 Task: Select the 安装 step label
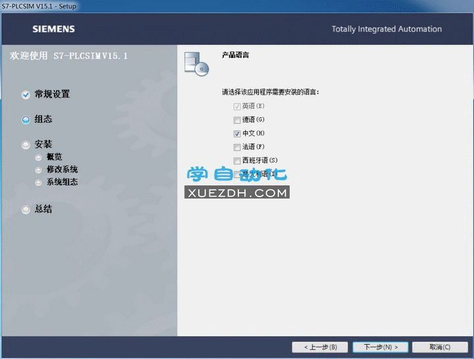tap(43, 144)
